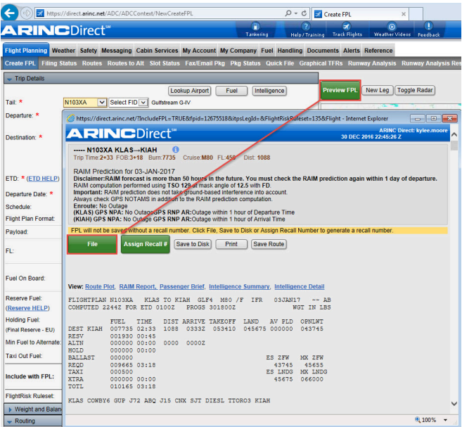Open the zoom level dropdown arrow
This screenshot has width=462, height=427.
tap(445, 420)
